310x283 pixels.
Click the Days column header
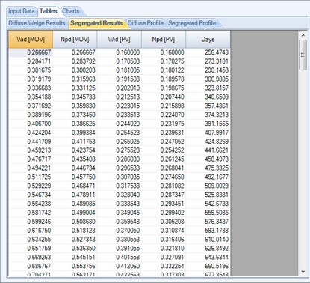(208, 40)
